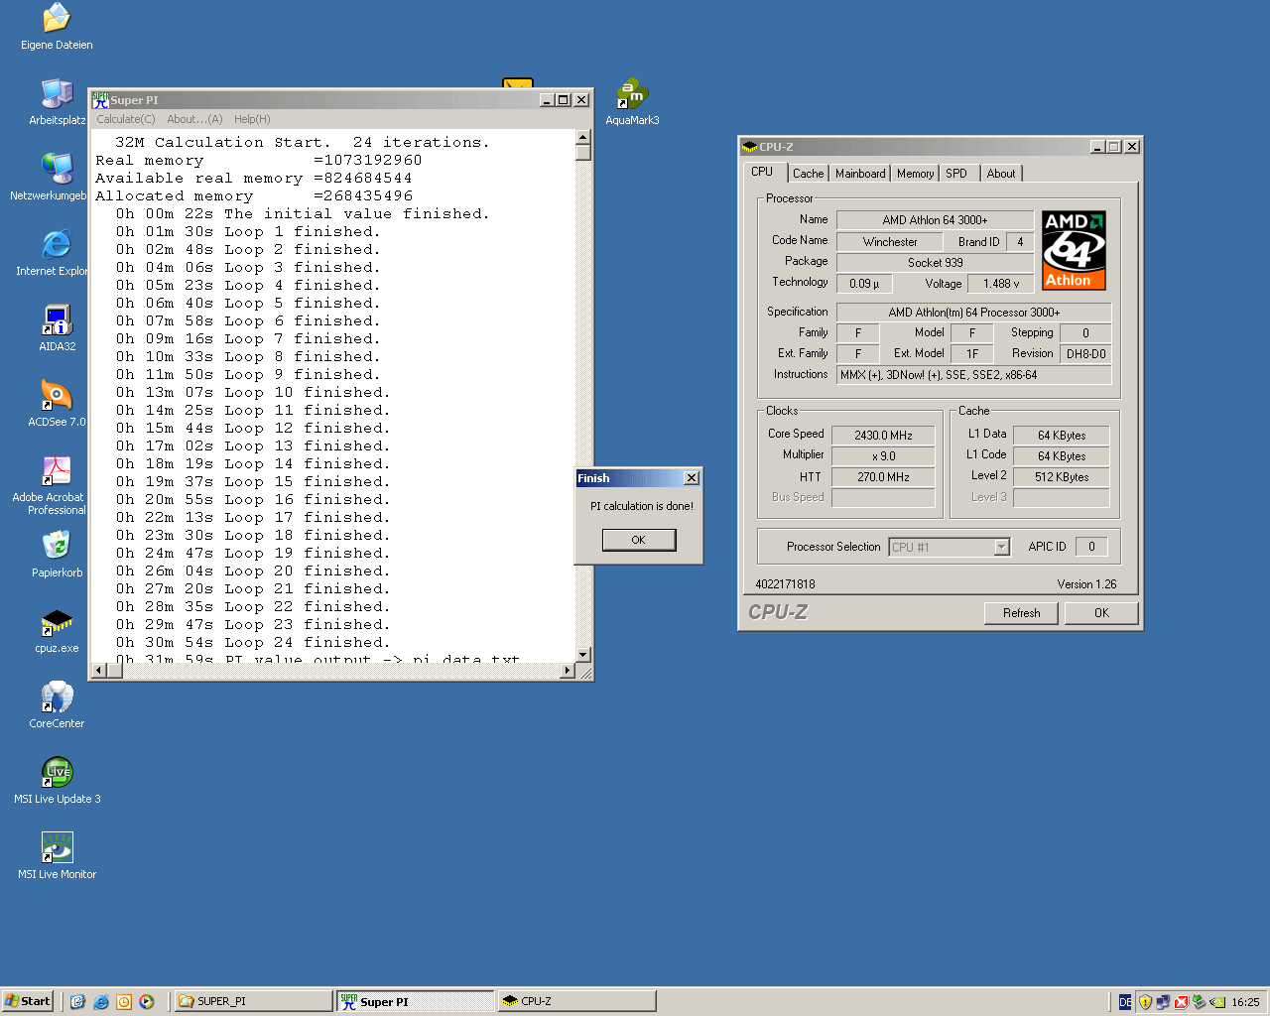This screenshot has height=1016, width=1270.
Task: Click the Show Desktop quick launch icon
Action: coord(78,1002)
